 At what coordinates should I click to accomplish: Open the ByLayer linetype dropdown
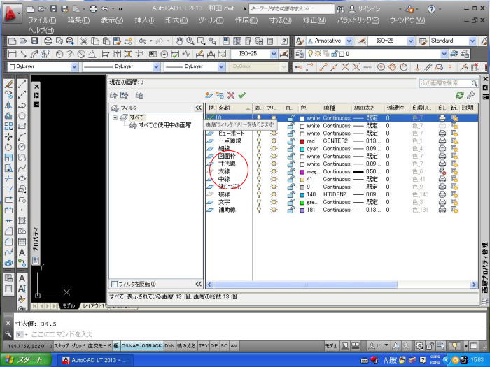click(156, 67)
